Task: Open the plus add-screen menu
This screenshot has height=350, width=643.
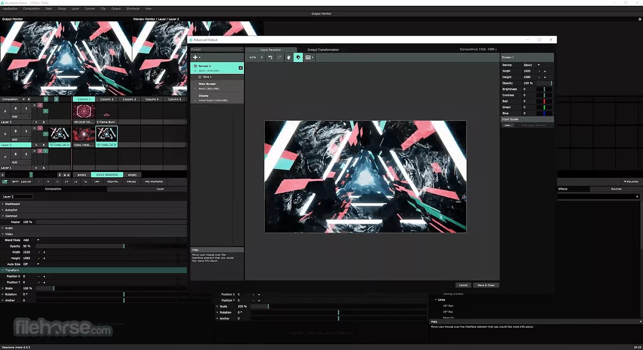Action: pos(196,57)
